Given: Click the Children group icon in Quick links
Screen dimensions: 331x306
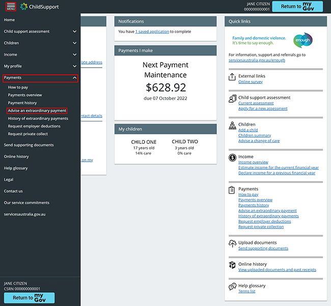Looking at the screenshot, I should (232, 126).
